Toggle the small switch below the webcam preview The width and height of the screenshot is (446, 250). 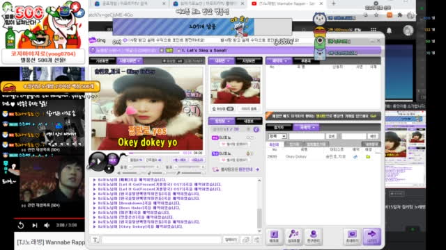230,109
